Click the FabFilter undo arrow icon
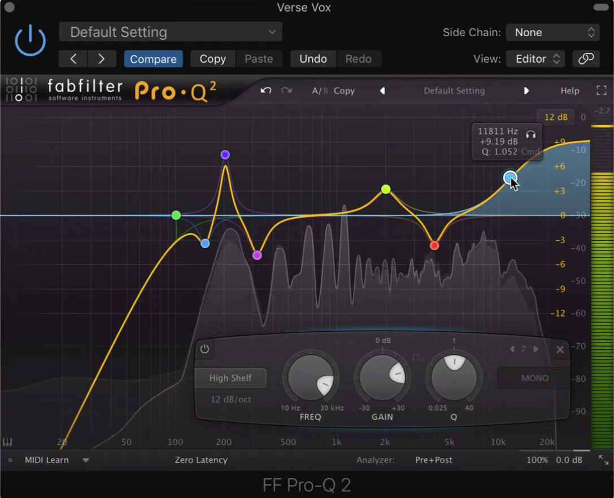This screenshot has width=614, height=498. click(266, 90)
